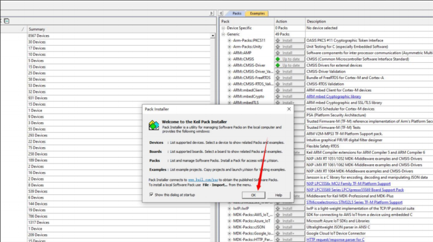Uncheck Show this dialog at startup
Image resolution: width=433 pixels, height=242 pixels.
tap(151, 195)
